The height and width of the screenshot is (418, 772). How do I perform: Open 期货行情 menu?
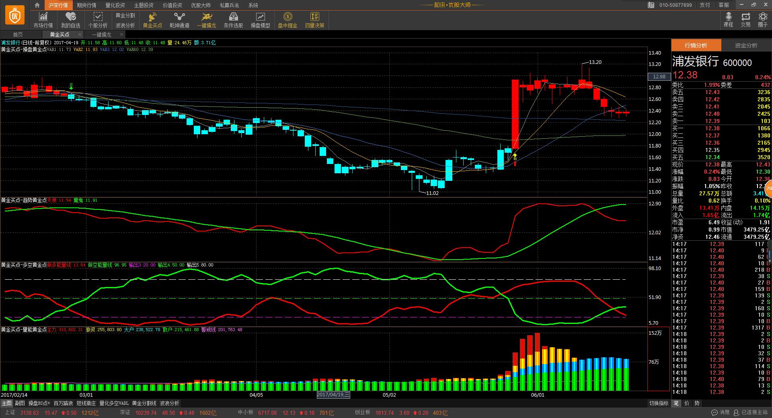(x=86, y=5)
